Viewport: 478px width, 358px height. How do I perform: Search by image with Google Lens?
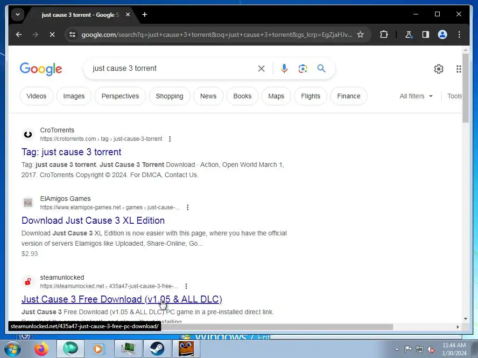pos(302,69)
